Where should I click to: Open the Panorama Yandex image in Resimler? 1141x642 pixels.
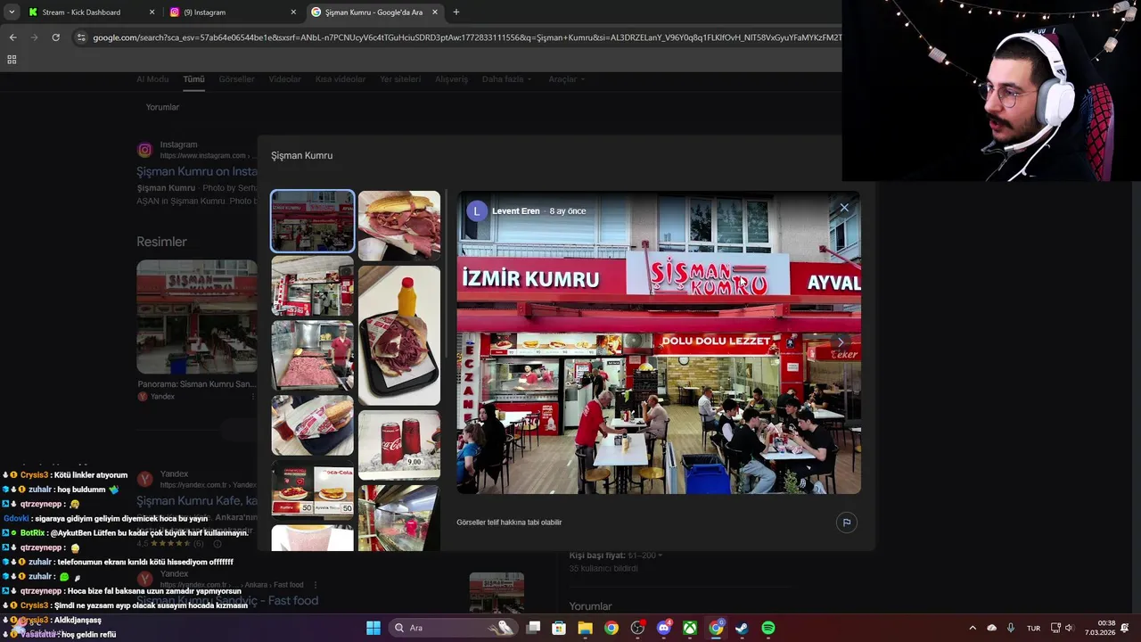point(197,317)
